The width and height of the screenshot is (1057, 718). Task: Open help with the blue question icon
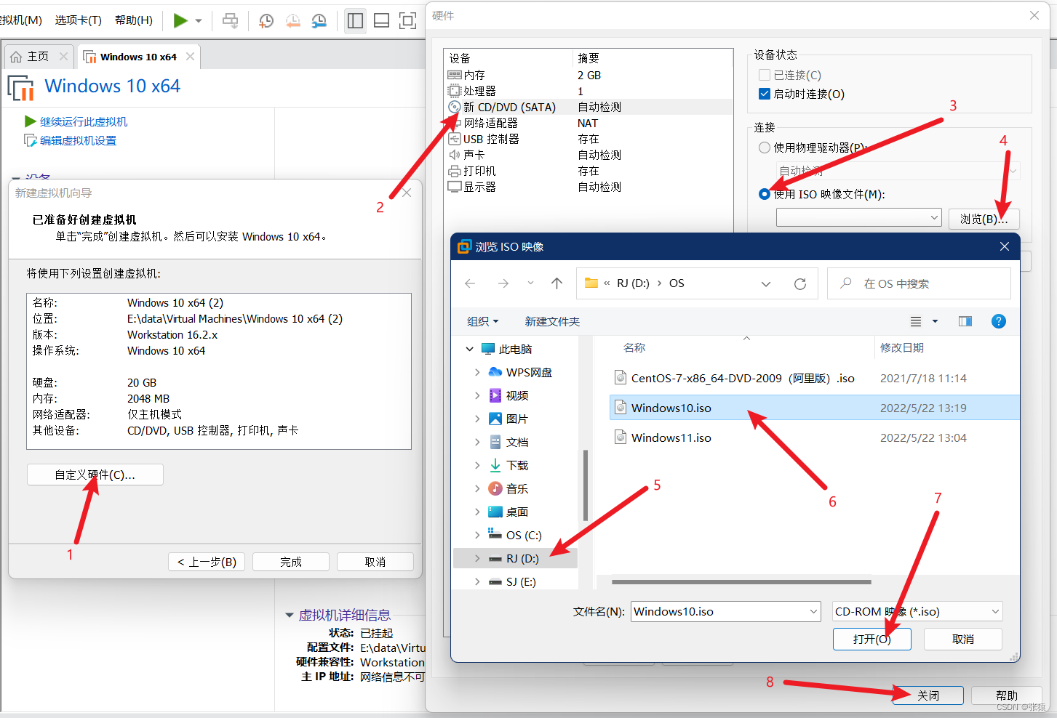(999, 321)
